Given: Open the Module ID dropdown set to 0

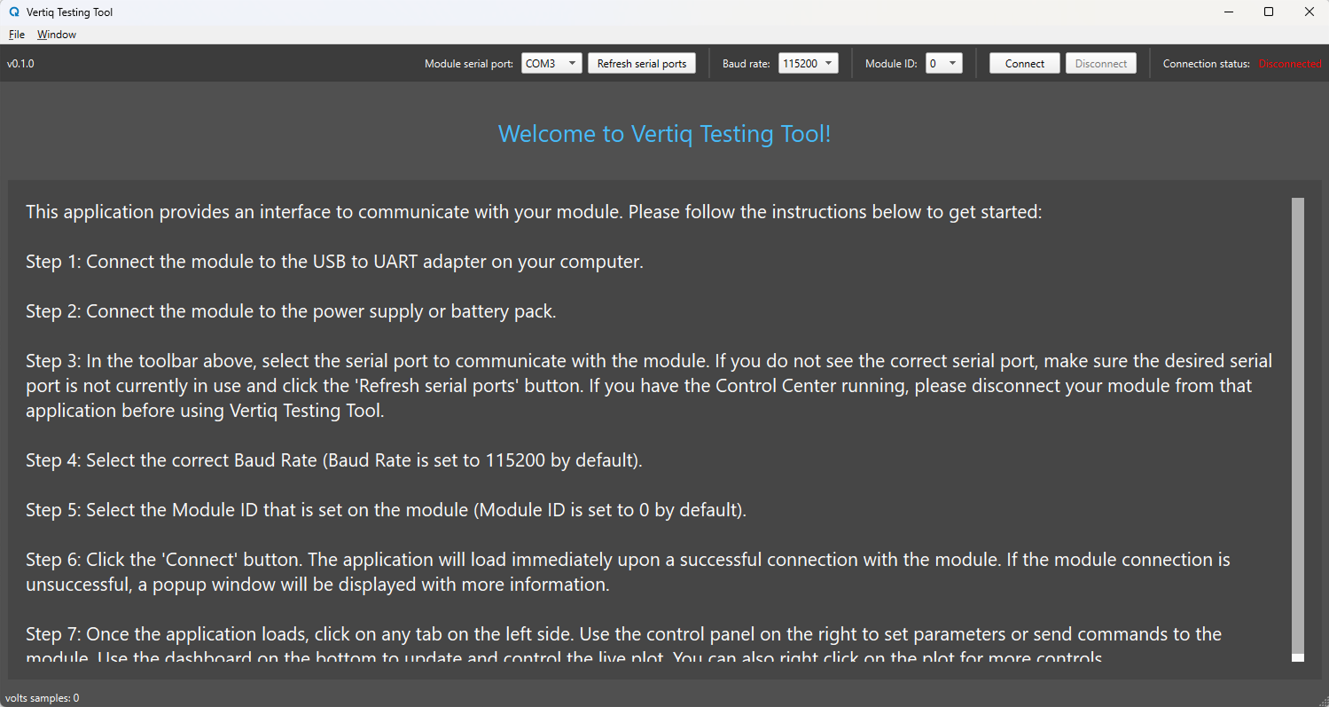Looking at the screenshot, I should pos(944,63).
